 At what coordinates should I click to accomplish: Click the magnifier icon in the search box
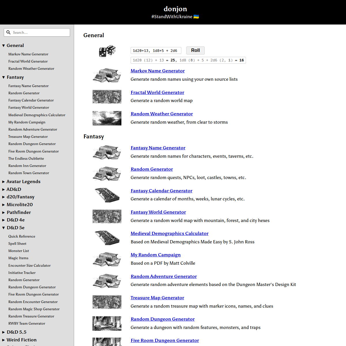(x=9, y=33)
